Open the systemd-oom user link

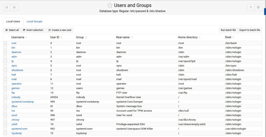click(x=19, y=129)
